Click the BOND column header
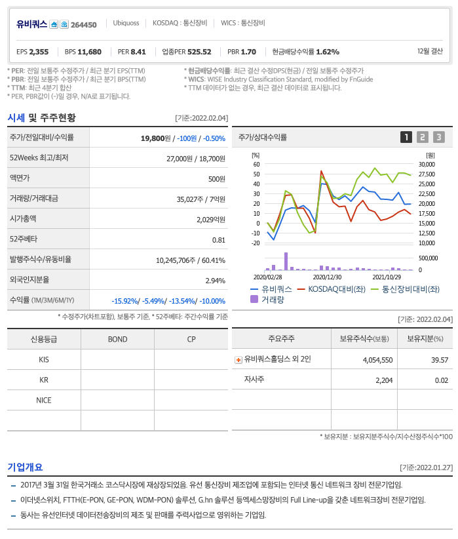 click(117, 339)
